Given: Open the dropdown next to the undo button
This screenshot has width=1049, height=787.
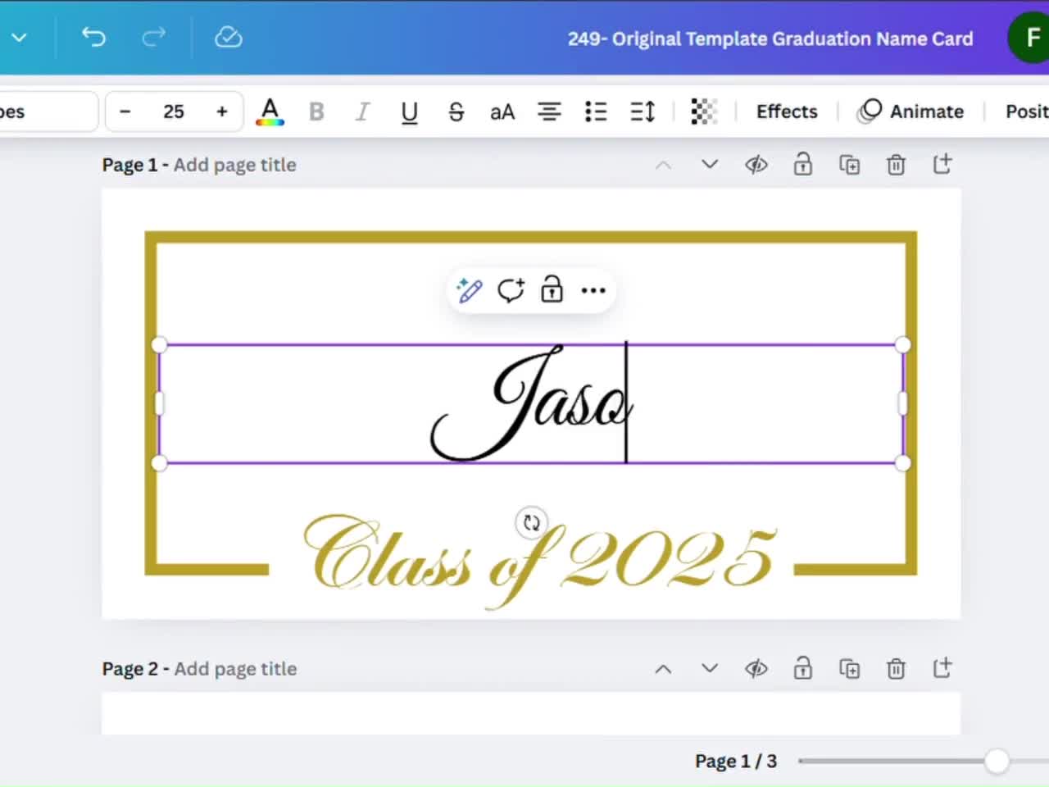Looking at the screenshot, I should (18, 37).
